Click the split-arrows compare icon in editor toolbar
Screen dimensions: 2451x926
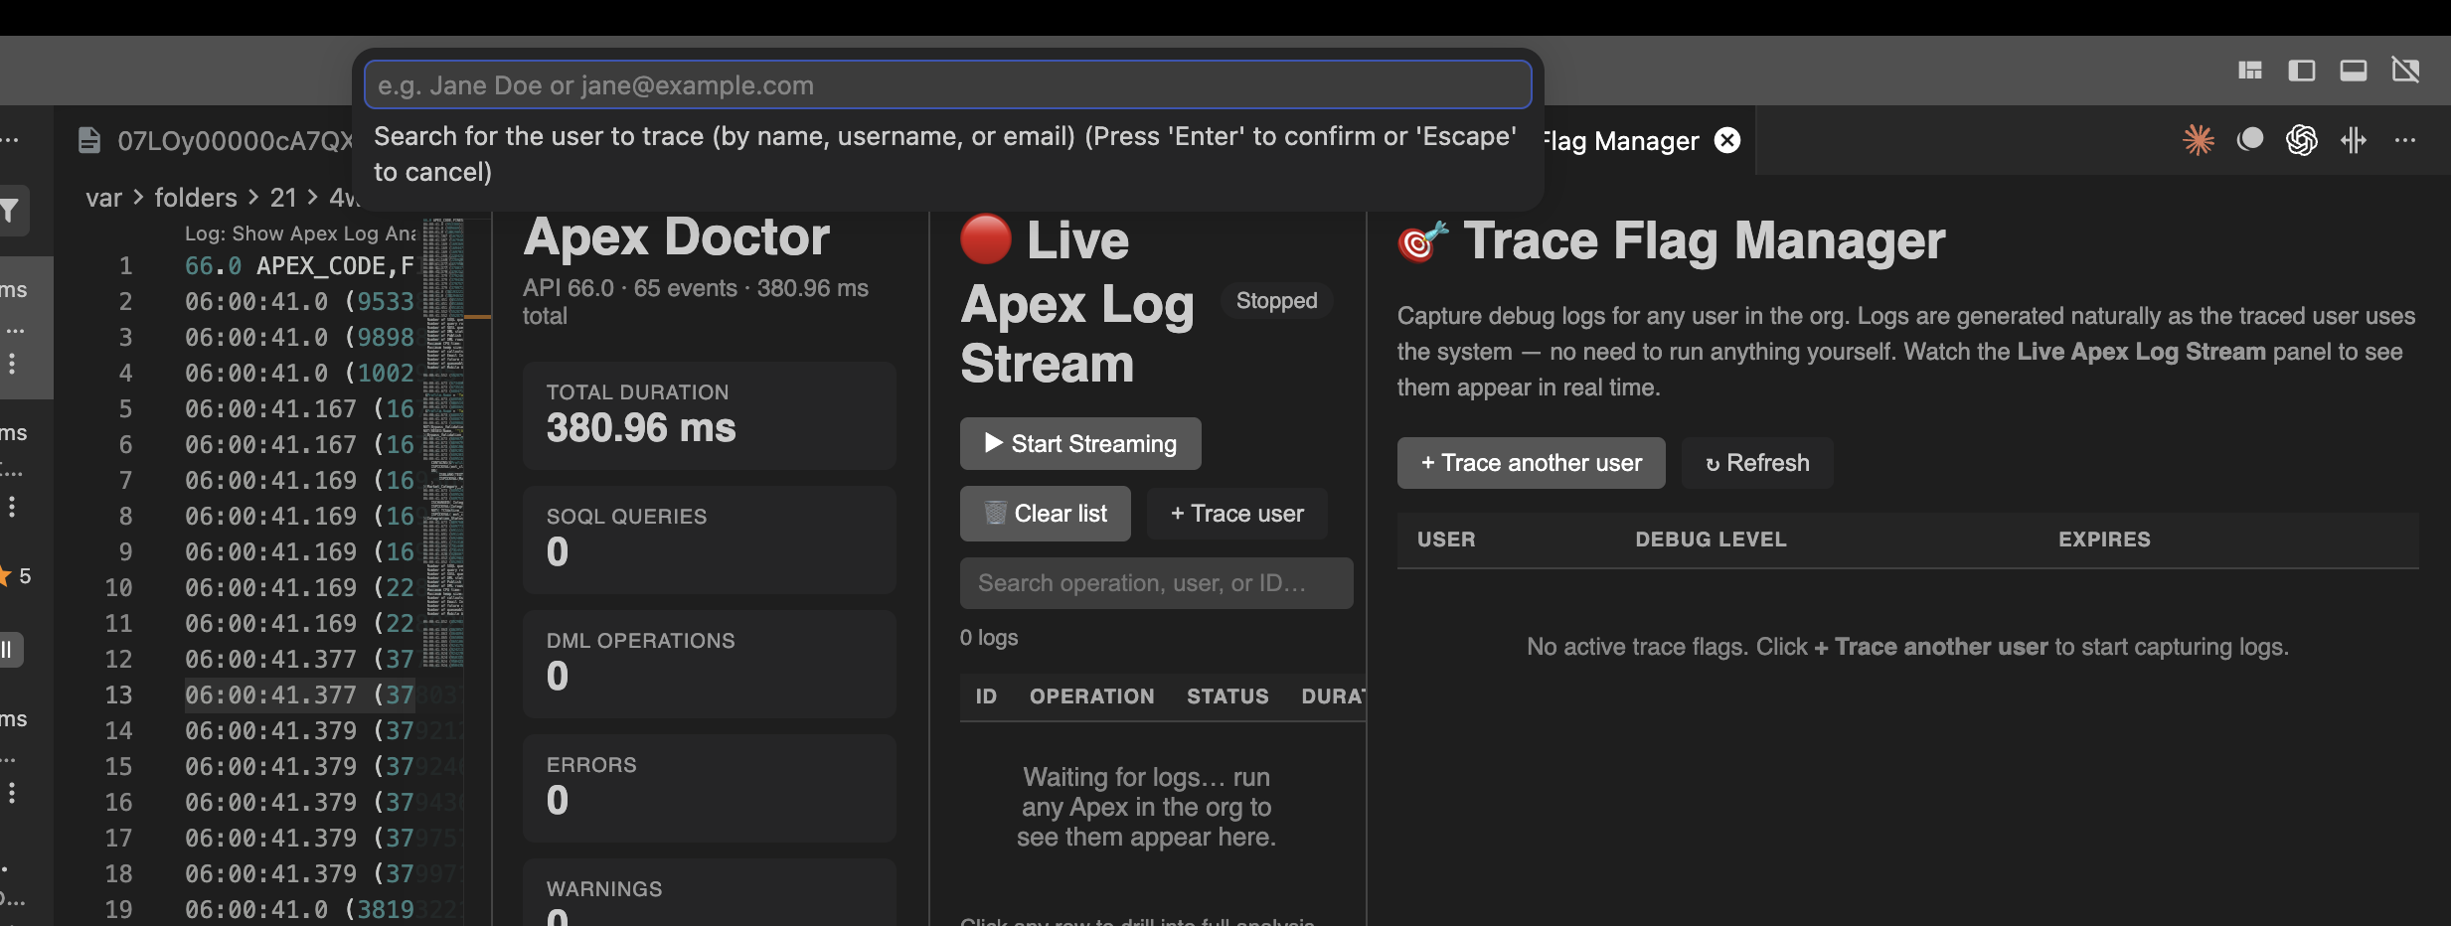[2353, 140]
